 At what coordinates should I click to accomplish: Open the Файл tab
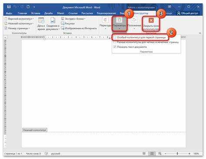pos(9,13)
